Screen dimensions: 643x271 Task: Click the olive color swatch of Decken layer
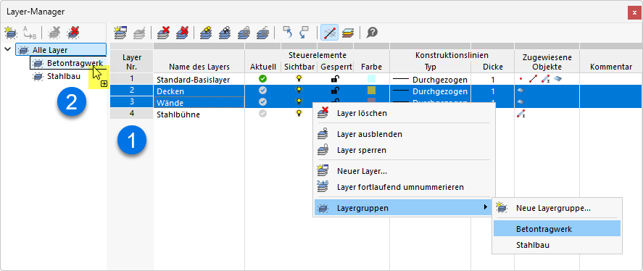pyautogui.click(x=372, y=90)
